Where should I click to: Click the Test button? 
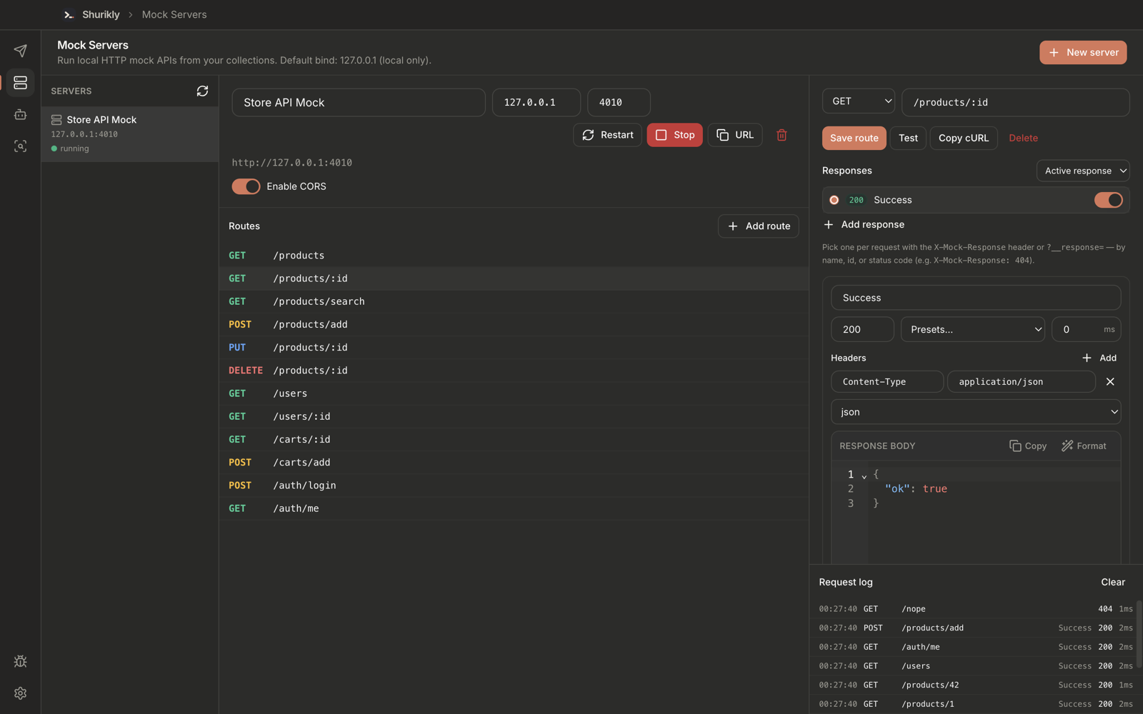(908, 138)
